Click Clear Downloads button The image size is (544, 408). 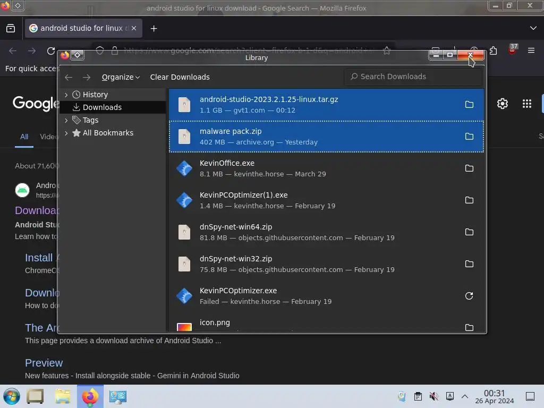pyautogui.click(x=180, y=77)
